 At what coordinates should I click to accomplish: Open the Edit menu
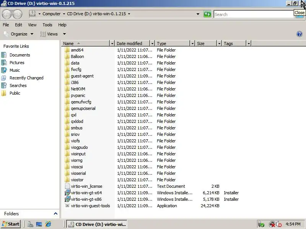click(x=18, y=25)
